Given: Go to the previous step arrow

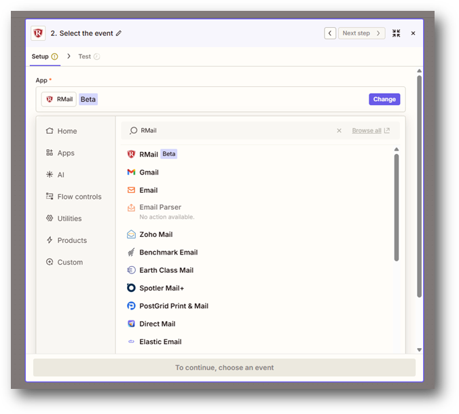Looking at the screenshot, I should (330, 33).
